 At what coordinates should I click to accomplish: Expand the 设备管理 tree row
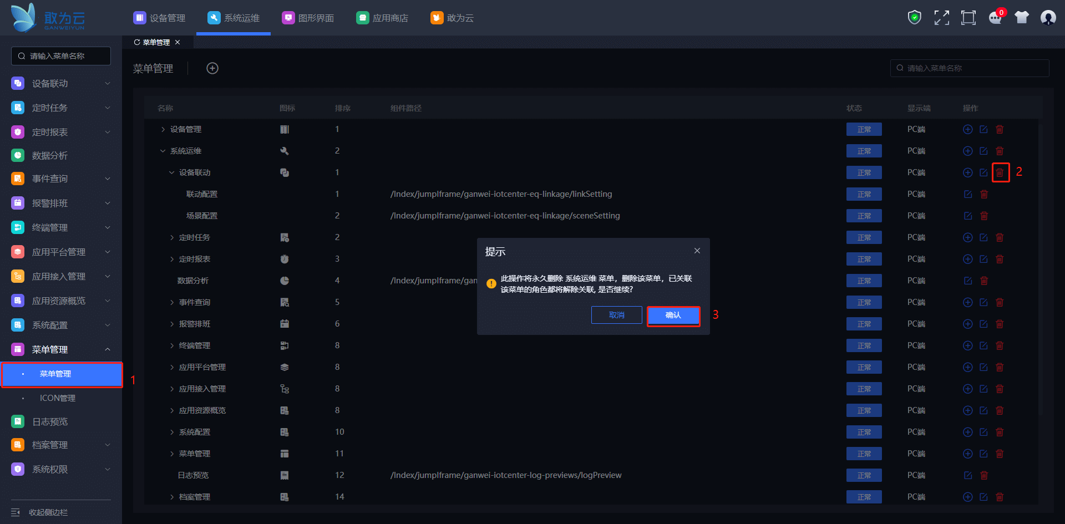coord(163,129)
